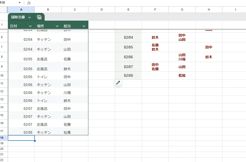Click 02/07 date in column E
Screen dimensions: 246x162
click(x=128, y=67)
